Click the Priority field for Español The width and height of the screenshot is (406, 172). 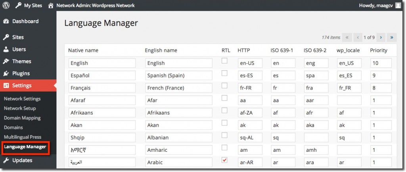(x=381, y=76)
